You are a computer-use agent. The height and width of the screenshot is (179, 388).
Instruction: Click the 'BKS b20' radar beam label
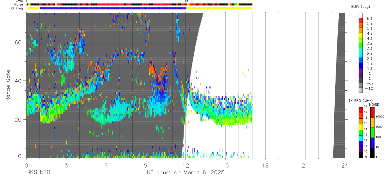point(38,173)
